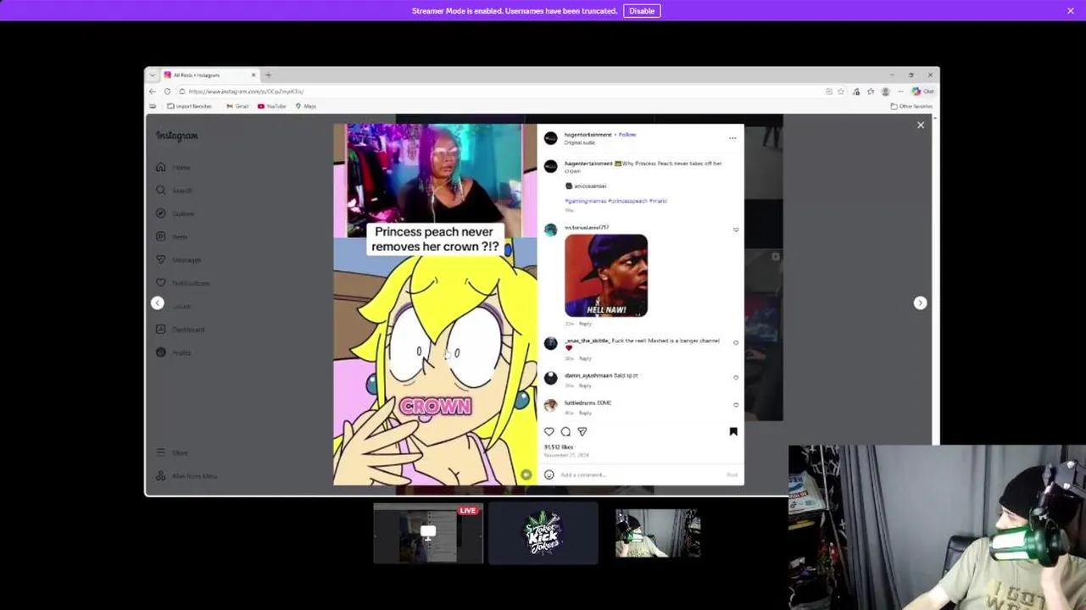Image resolution: width=1086 pixels, height=610 pixels.
Task: Save the post with bookmark icon
Action: (733, 432)
